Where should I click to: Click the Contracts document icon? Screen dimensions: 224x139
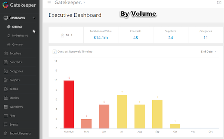click(x=6, y=62)
